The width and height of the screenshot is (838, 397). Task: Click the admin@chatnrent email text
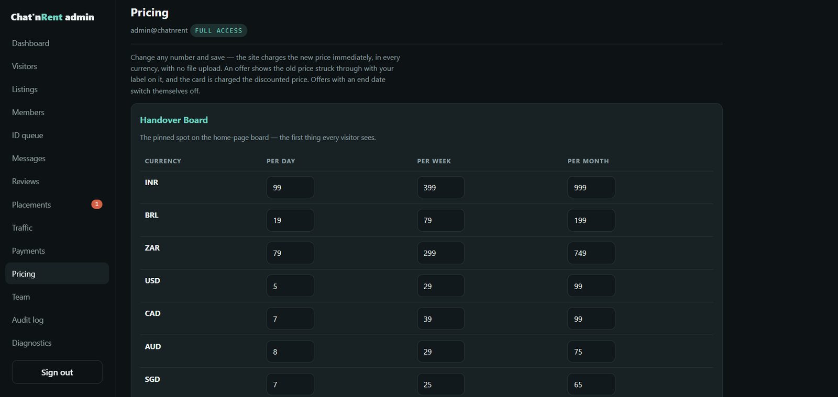[159, 30]
